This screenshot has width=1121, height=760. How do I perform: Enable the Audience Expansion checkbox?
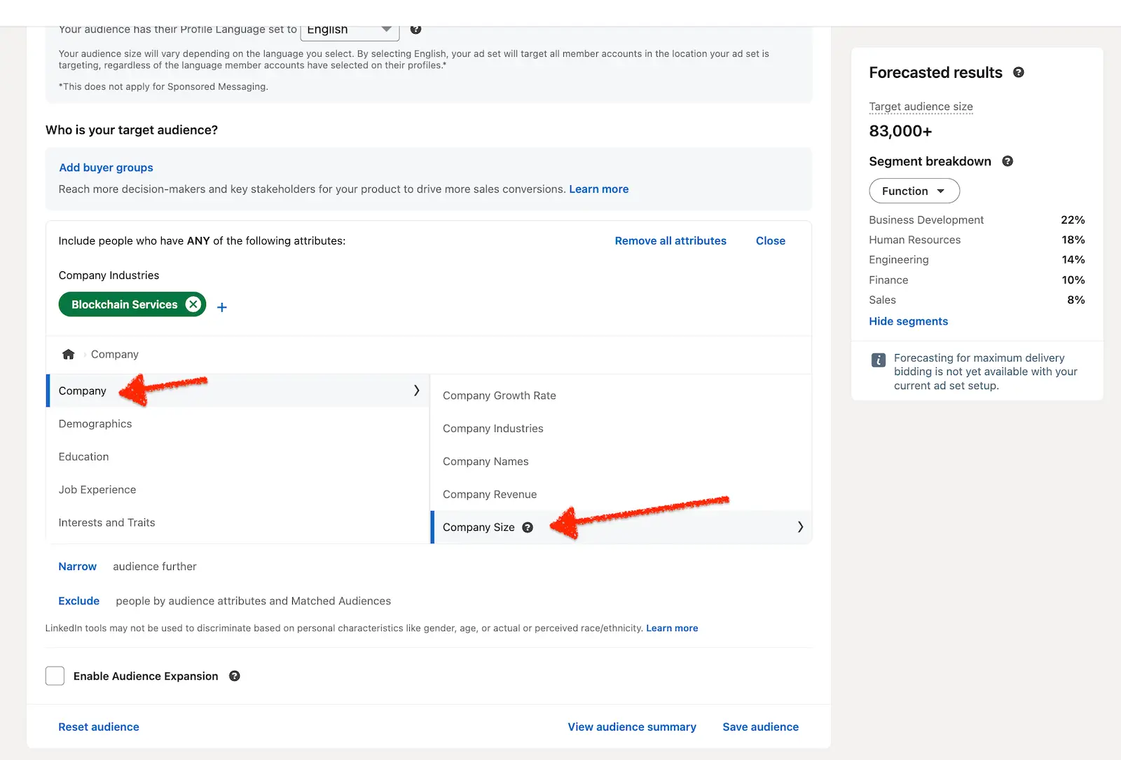55,676
